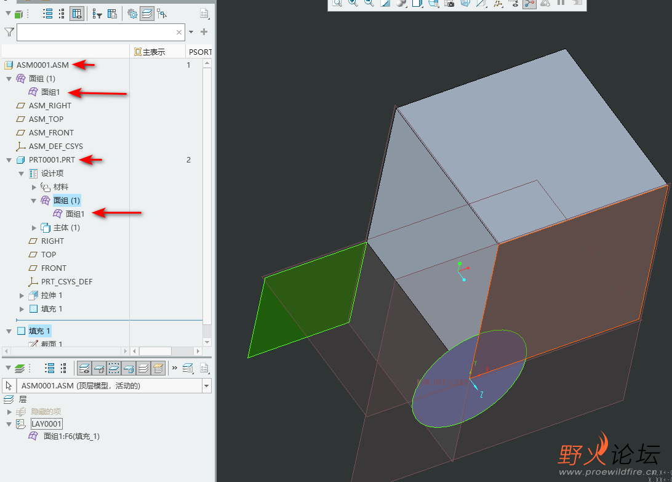
Task: Select the RIGHT datum plane of PRT0001
Action: [52, 241]
